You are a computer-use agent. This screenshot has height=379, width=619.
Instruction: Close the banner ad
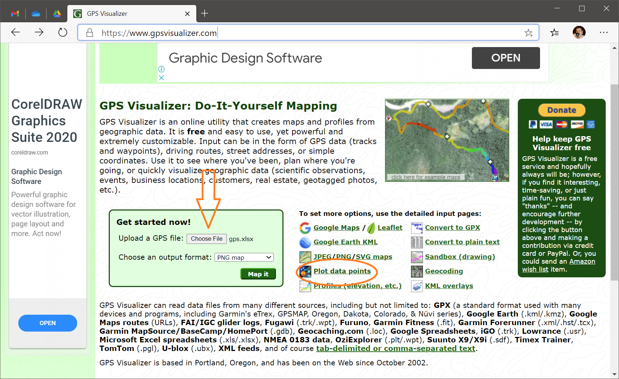click(x=161, y=78)
